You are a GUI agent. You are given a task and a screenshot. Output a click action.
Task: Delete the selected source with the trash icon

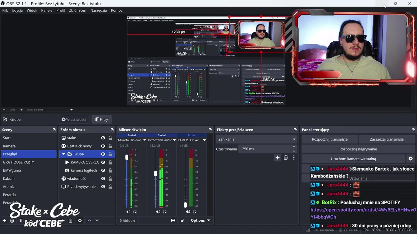[x=70, y=221]
